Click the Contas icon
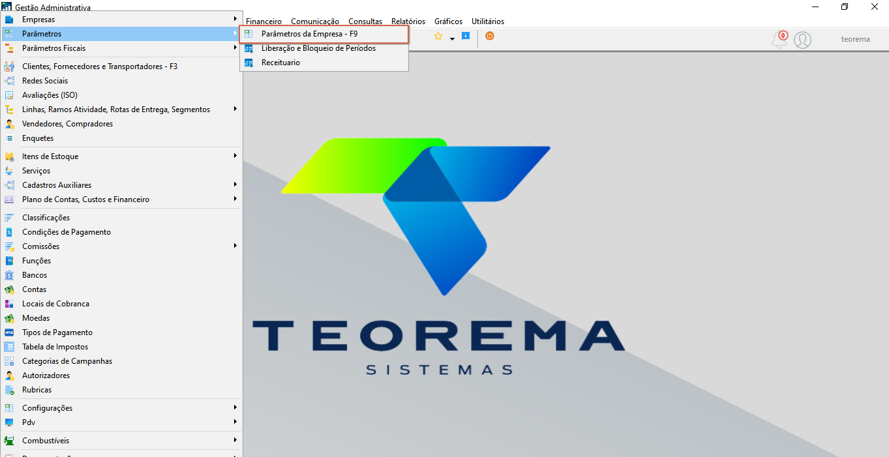 [x=9, y=289]
